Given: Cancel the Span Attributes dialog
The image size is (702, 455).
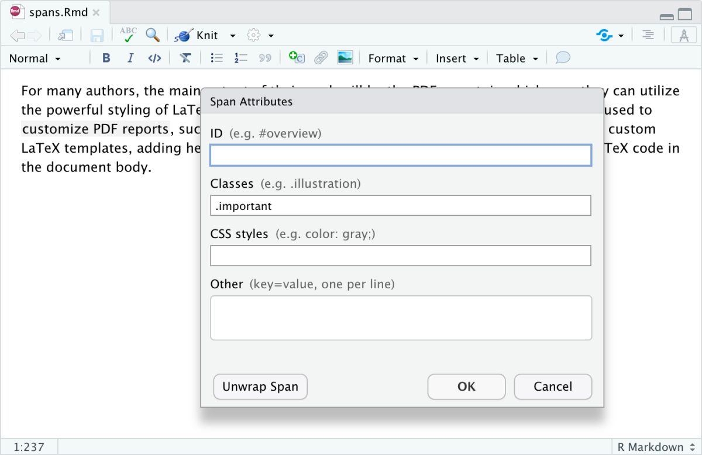Looking at the screenshot, I should (553, 387).
